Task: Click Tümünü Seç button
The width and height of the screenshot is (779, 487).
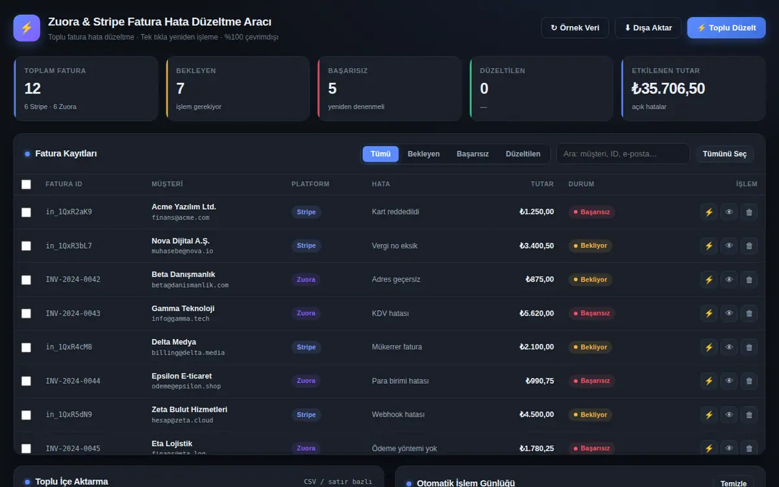Action: (725, 154)
